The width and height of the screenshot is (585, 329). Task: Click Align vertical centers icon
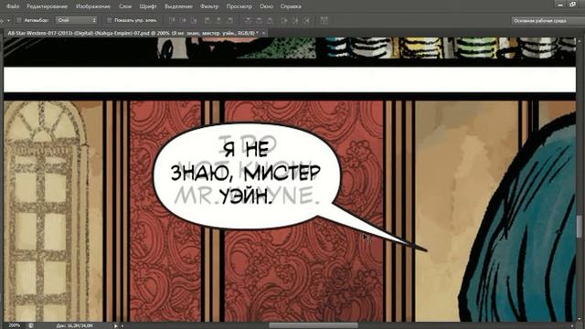point(183,20)
